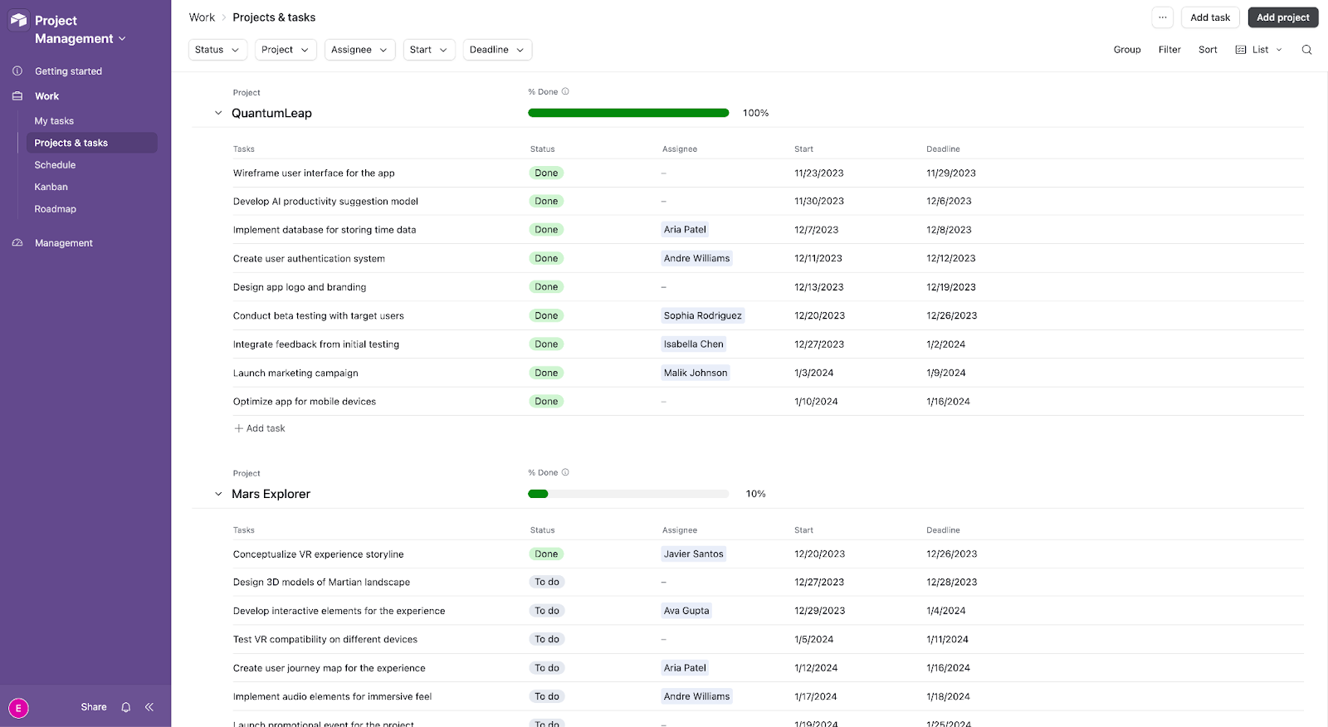Click the Project Management workspace logo icon
This screenshot has width=1328, height=727.
coord(18,21)
